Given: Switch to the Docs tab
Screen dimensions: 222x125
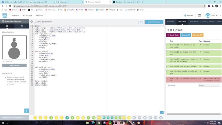Looking at the screenshot, I should click(x=204, y=22).
